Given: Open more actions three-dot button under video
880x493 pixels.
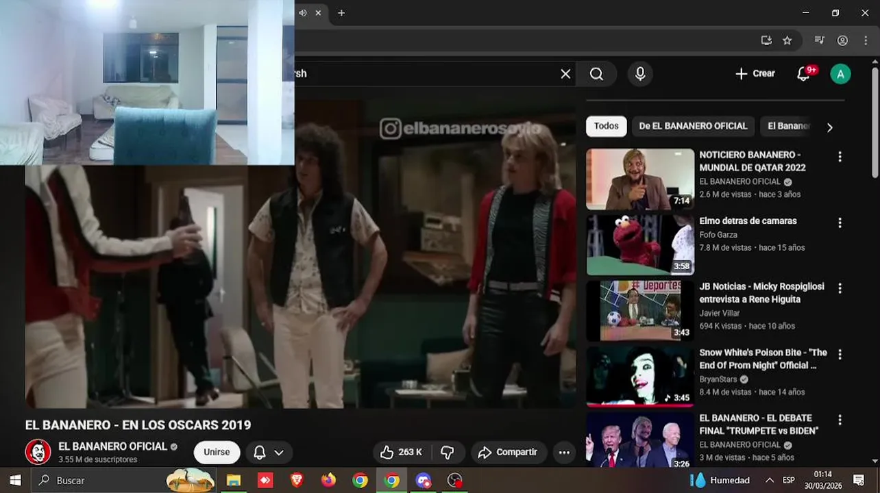Looking at the screenshot, I should click(x=564, y=453).
